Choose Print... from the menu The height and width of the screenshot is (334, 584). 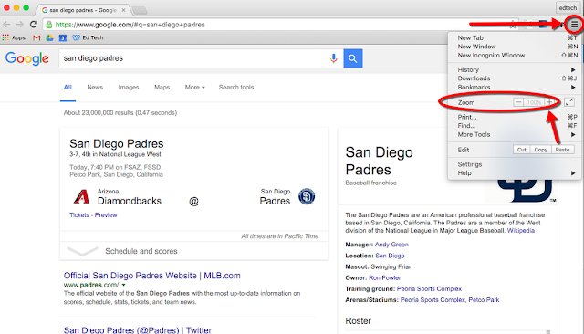[516, 117]
